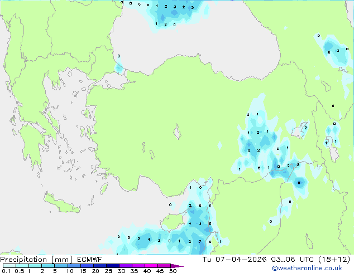Click the '03..06 UTC' time range text
This screenshot has height=273, width=354.
pos(293,260)
